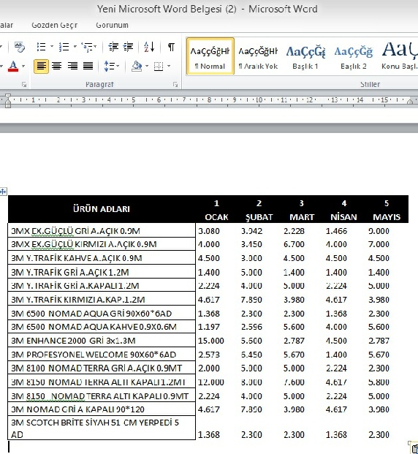Switch to the Görünüm tab
This screenshot has width=418, height=454.
112,25
